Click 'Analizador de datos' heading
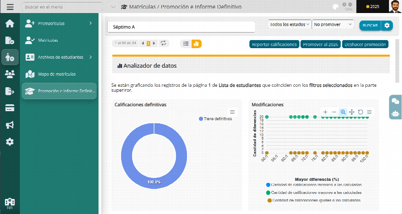402x214 pixels. pyautogui.click(x=150, y=66)
